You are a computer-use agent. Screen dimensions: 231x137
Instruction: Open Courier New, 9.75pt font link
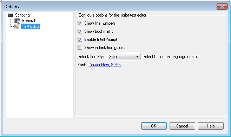tap(105, 65)
